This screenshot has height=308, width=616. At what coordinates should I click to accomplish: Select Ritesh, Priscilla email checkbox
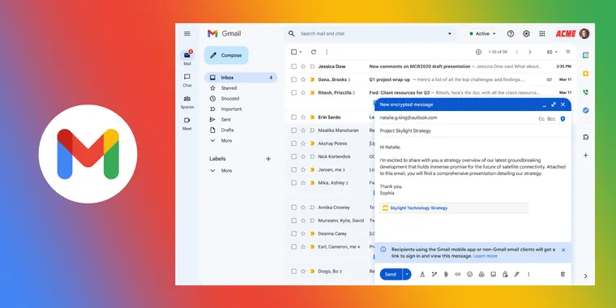[x=294, y=92]
